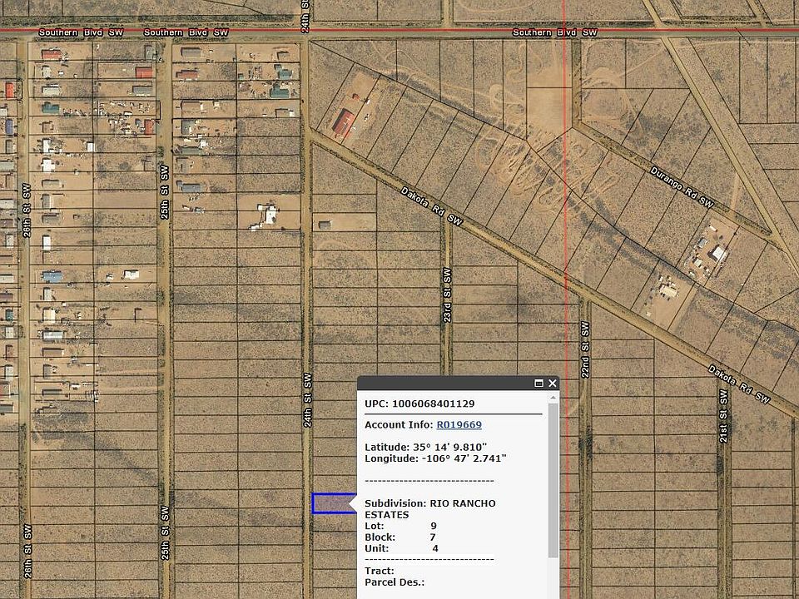Image resolution: width=799 pixels, height=599 pixels.
Task: Click the Lot number row in popup
Action: [x=400, y=526]
